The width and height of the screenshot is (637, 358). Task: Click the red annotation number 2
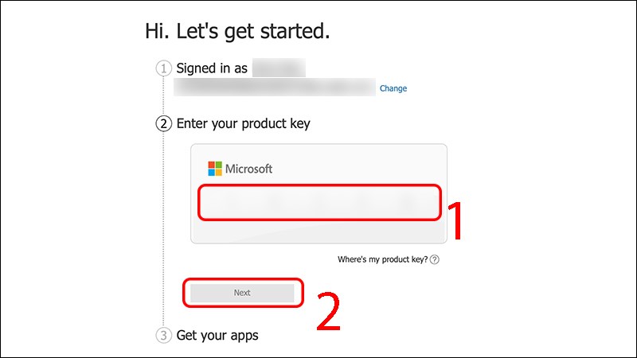click(x=330, y=311)
